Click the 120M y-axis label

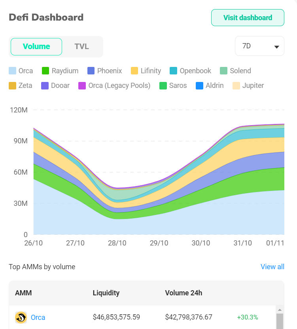click(19, 110)
